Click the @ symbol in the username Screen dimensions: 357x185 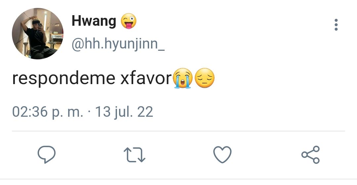(x=78, y=44)
